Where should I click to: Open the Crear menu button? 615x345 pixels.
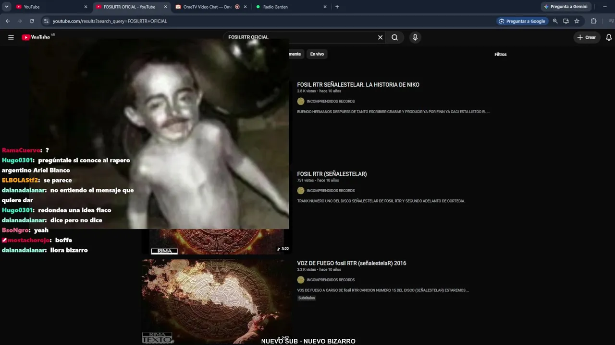[x=586, y=37]
